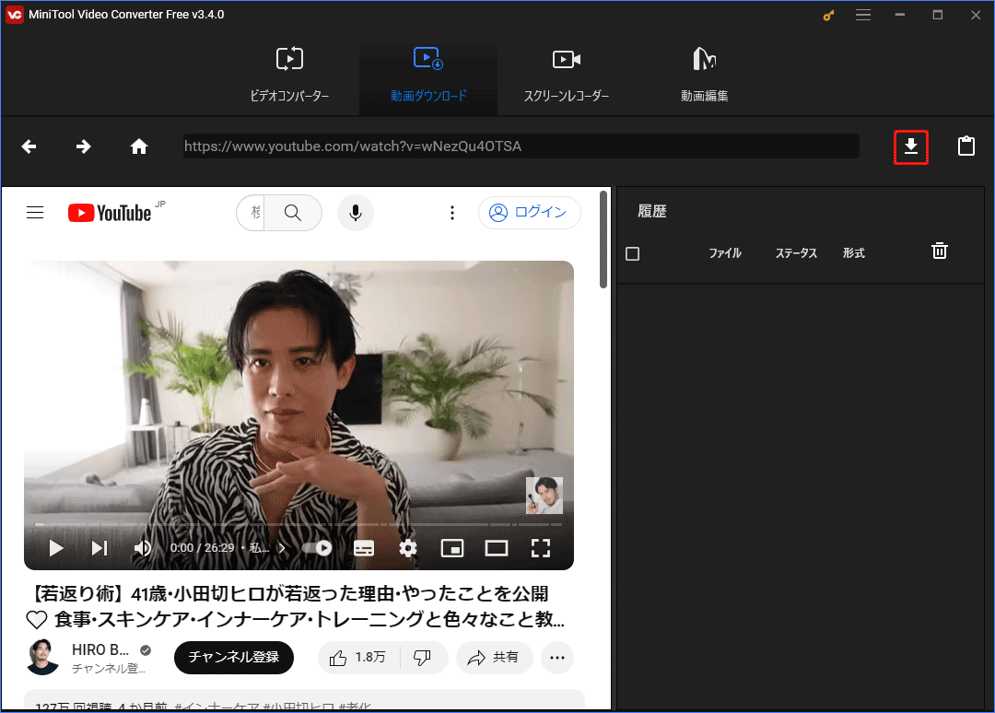Click the ログイン sign-in button

click(x=529, y=213)
